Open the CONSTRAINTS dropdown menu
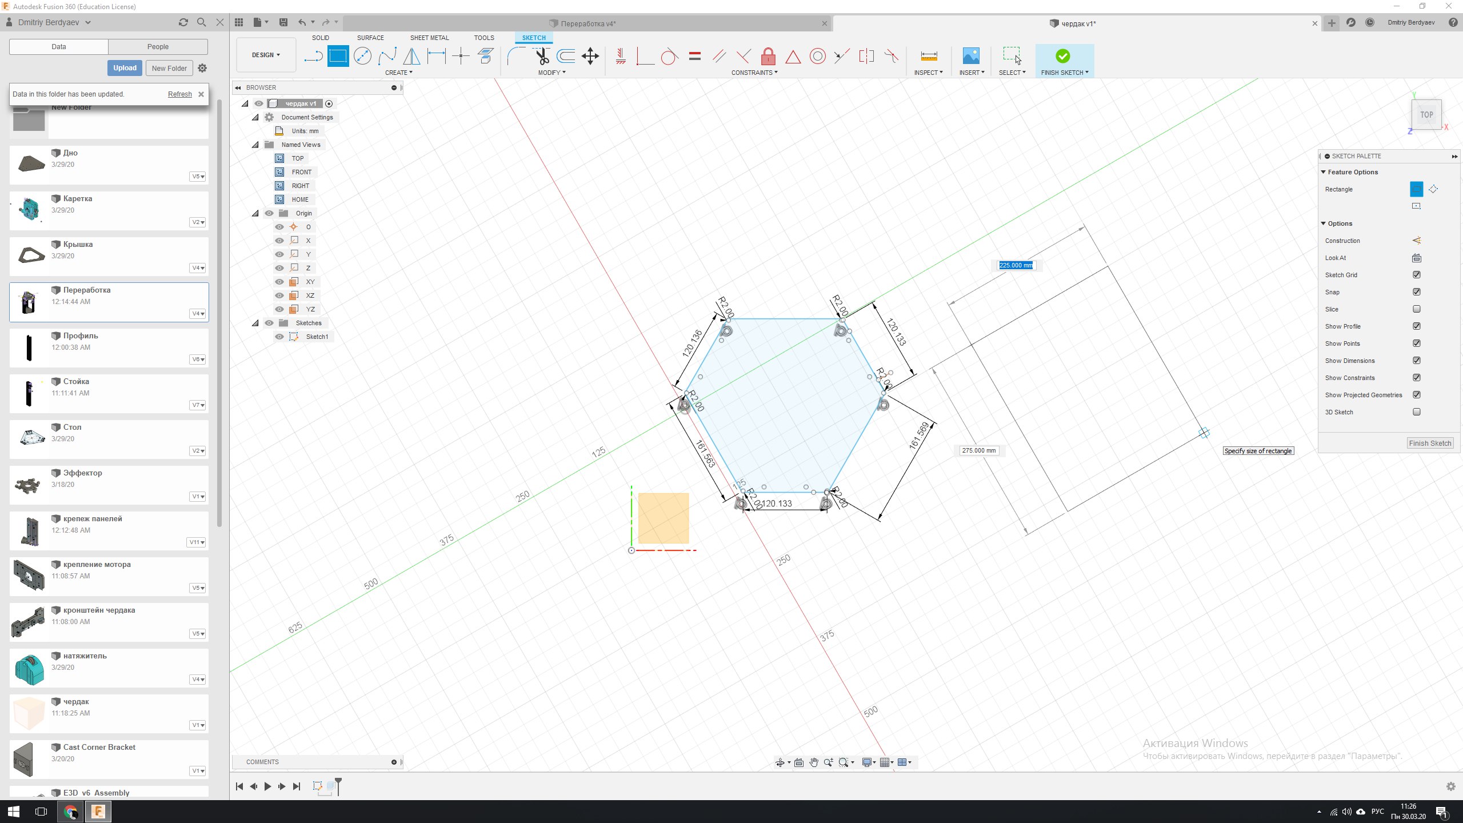 click(x=754, y=73)
